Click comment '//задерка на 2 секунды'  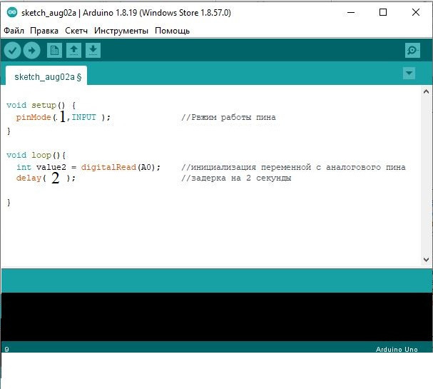(x=236, y=178)
